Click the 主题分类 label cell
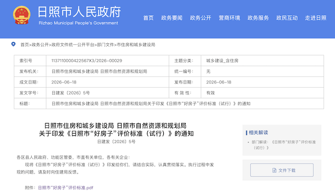Viewport: 335px width, 196px height. (185, 61)
